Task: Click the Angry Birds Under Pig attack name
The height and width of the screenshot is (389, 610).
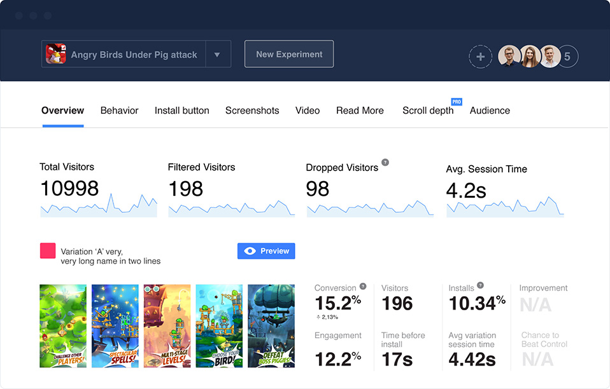Action: tap(134, 55)
